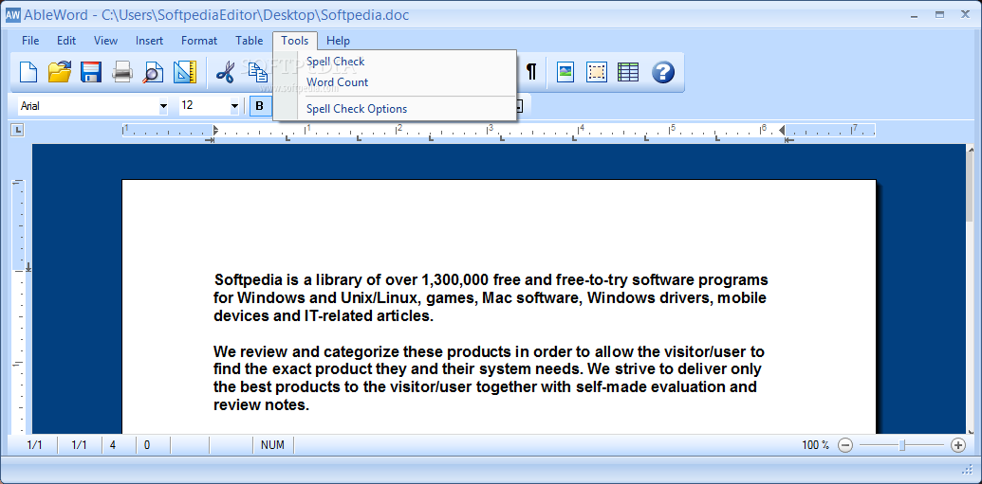The image size is (982, 484).
Task: Maximize the AbleWord window
Action: point(939,14)
